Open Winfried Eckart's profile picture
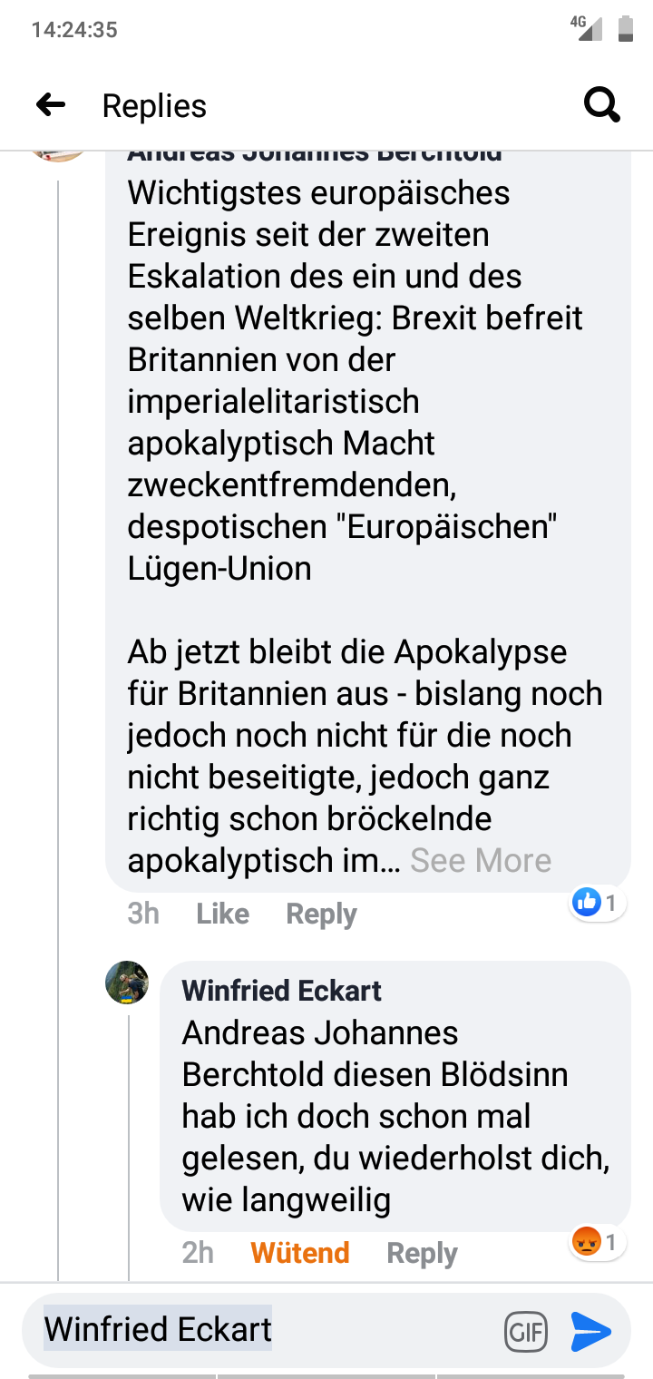Image resolution: width=653 pixels, height=1379 pixels. (x=127, y=983)
